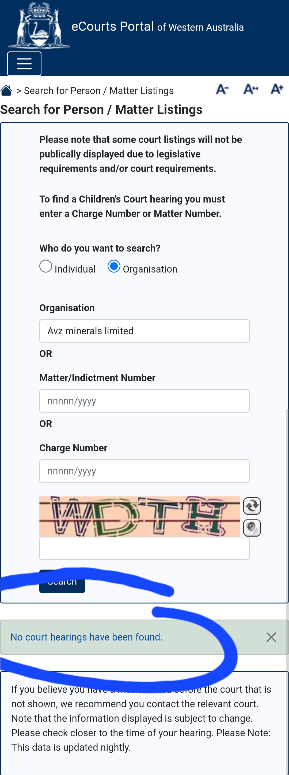289x775 pixels.
Task: Click the Western Australia crest logo
Action: tap(39, 25)
